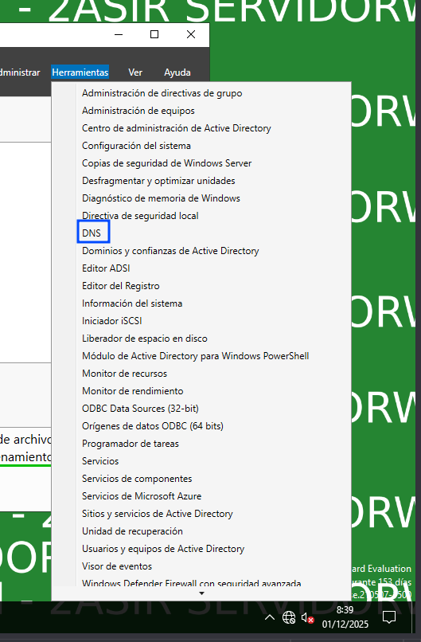This screenshot has width=421, height=642.
Task: Launch Programador de tareas
Action: pos(130,444)
